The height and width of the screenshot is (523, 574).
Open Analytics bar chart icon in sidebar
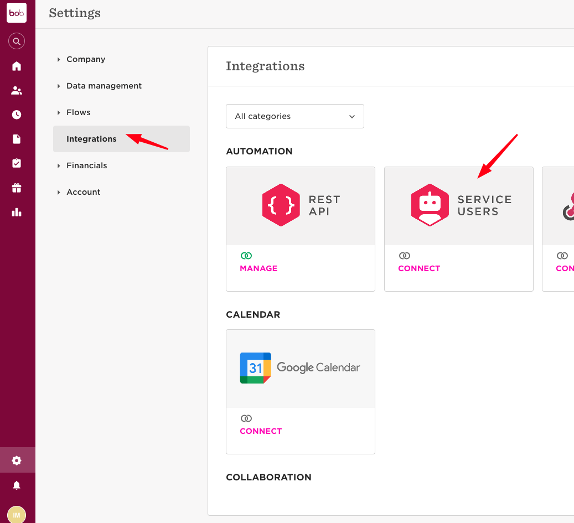point(17,213)
